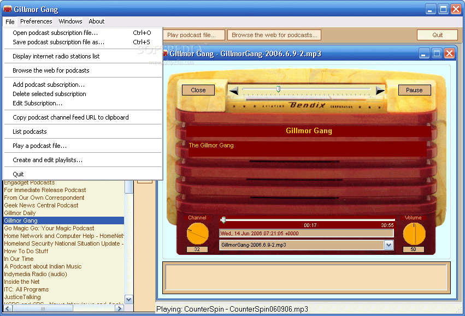Maximize the main Gillmor Gang window
The image size is (465, 316).
pyautogui.click(x=443, y=9)
